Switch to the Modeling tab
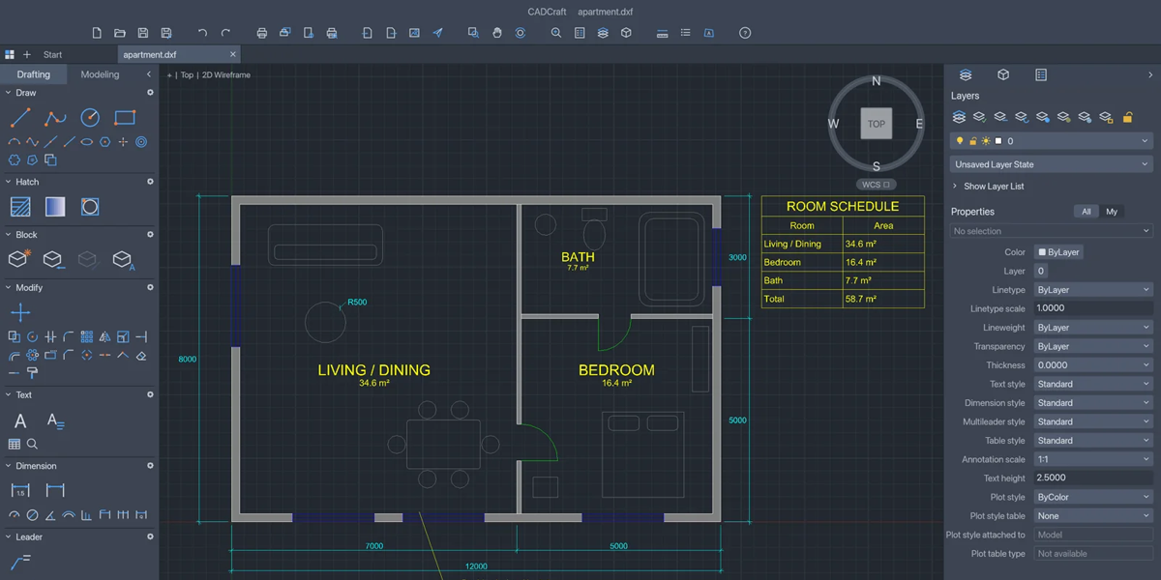Screen dimensions: 1161x580 pos(100,74)
